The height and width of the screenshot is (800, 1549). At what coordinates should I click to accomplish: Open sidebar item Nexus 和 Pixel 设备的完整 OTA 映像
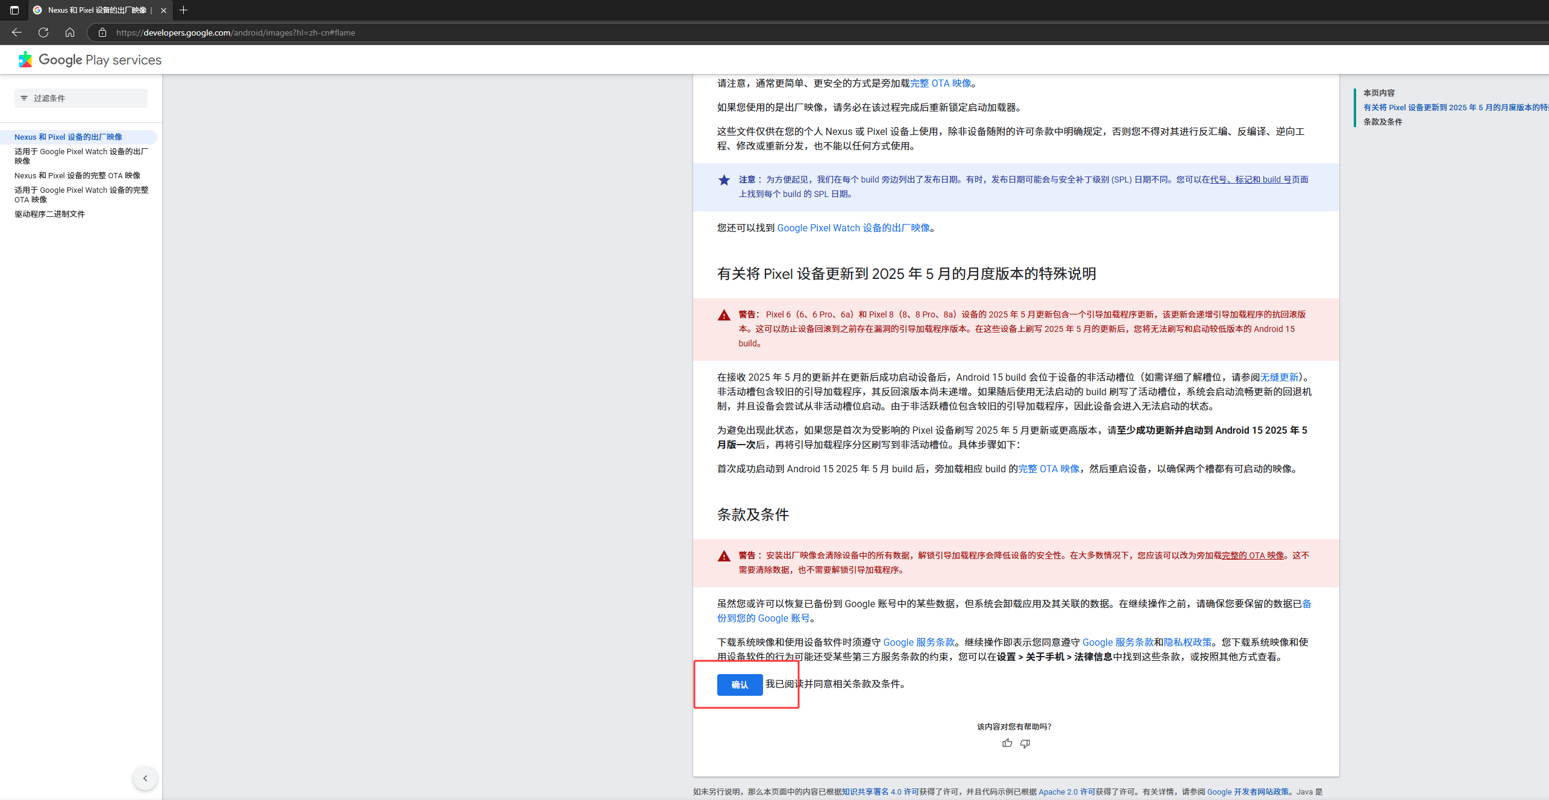click(x=77, y=175)
